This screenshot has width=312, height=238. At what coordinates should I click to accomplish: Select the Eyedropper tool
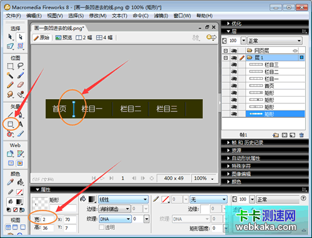coord(10,183)
